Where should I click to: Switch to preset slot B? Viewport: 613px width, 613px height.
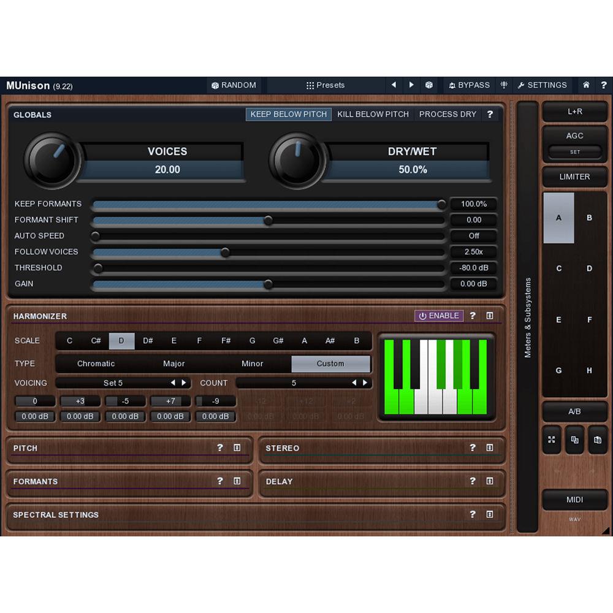(x=589, y=218)
